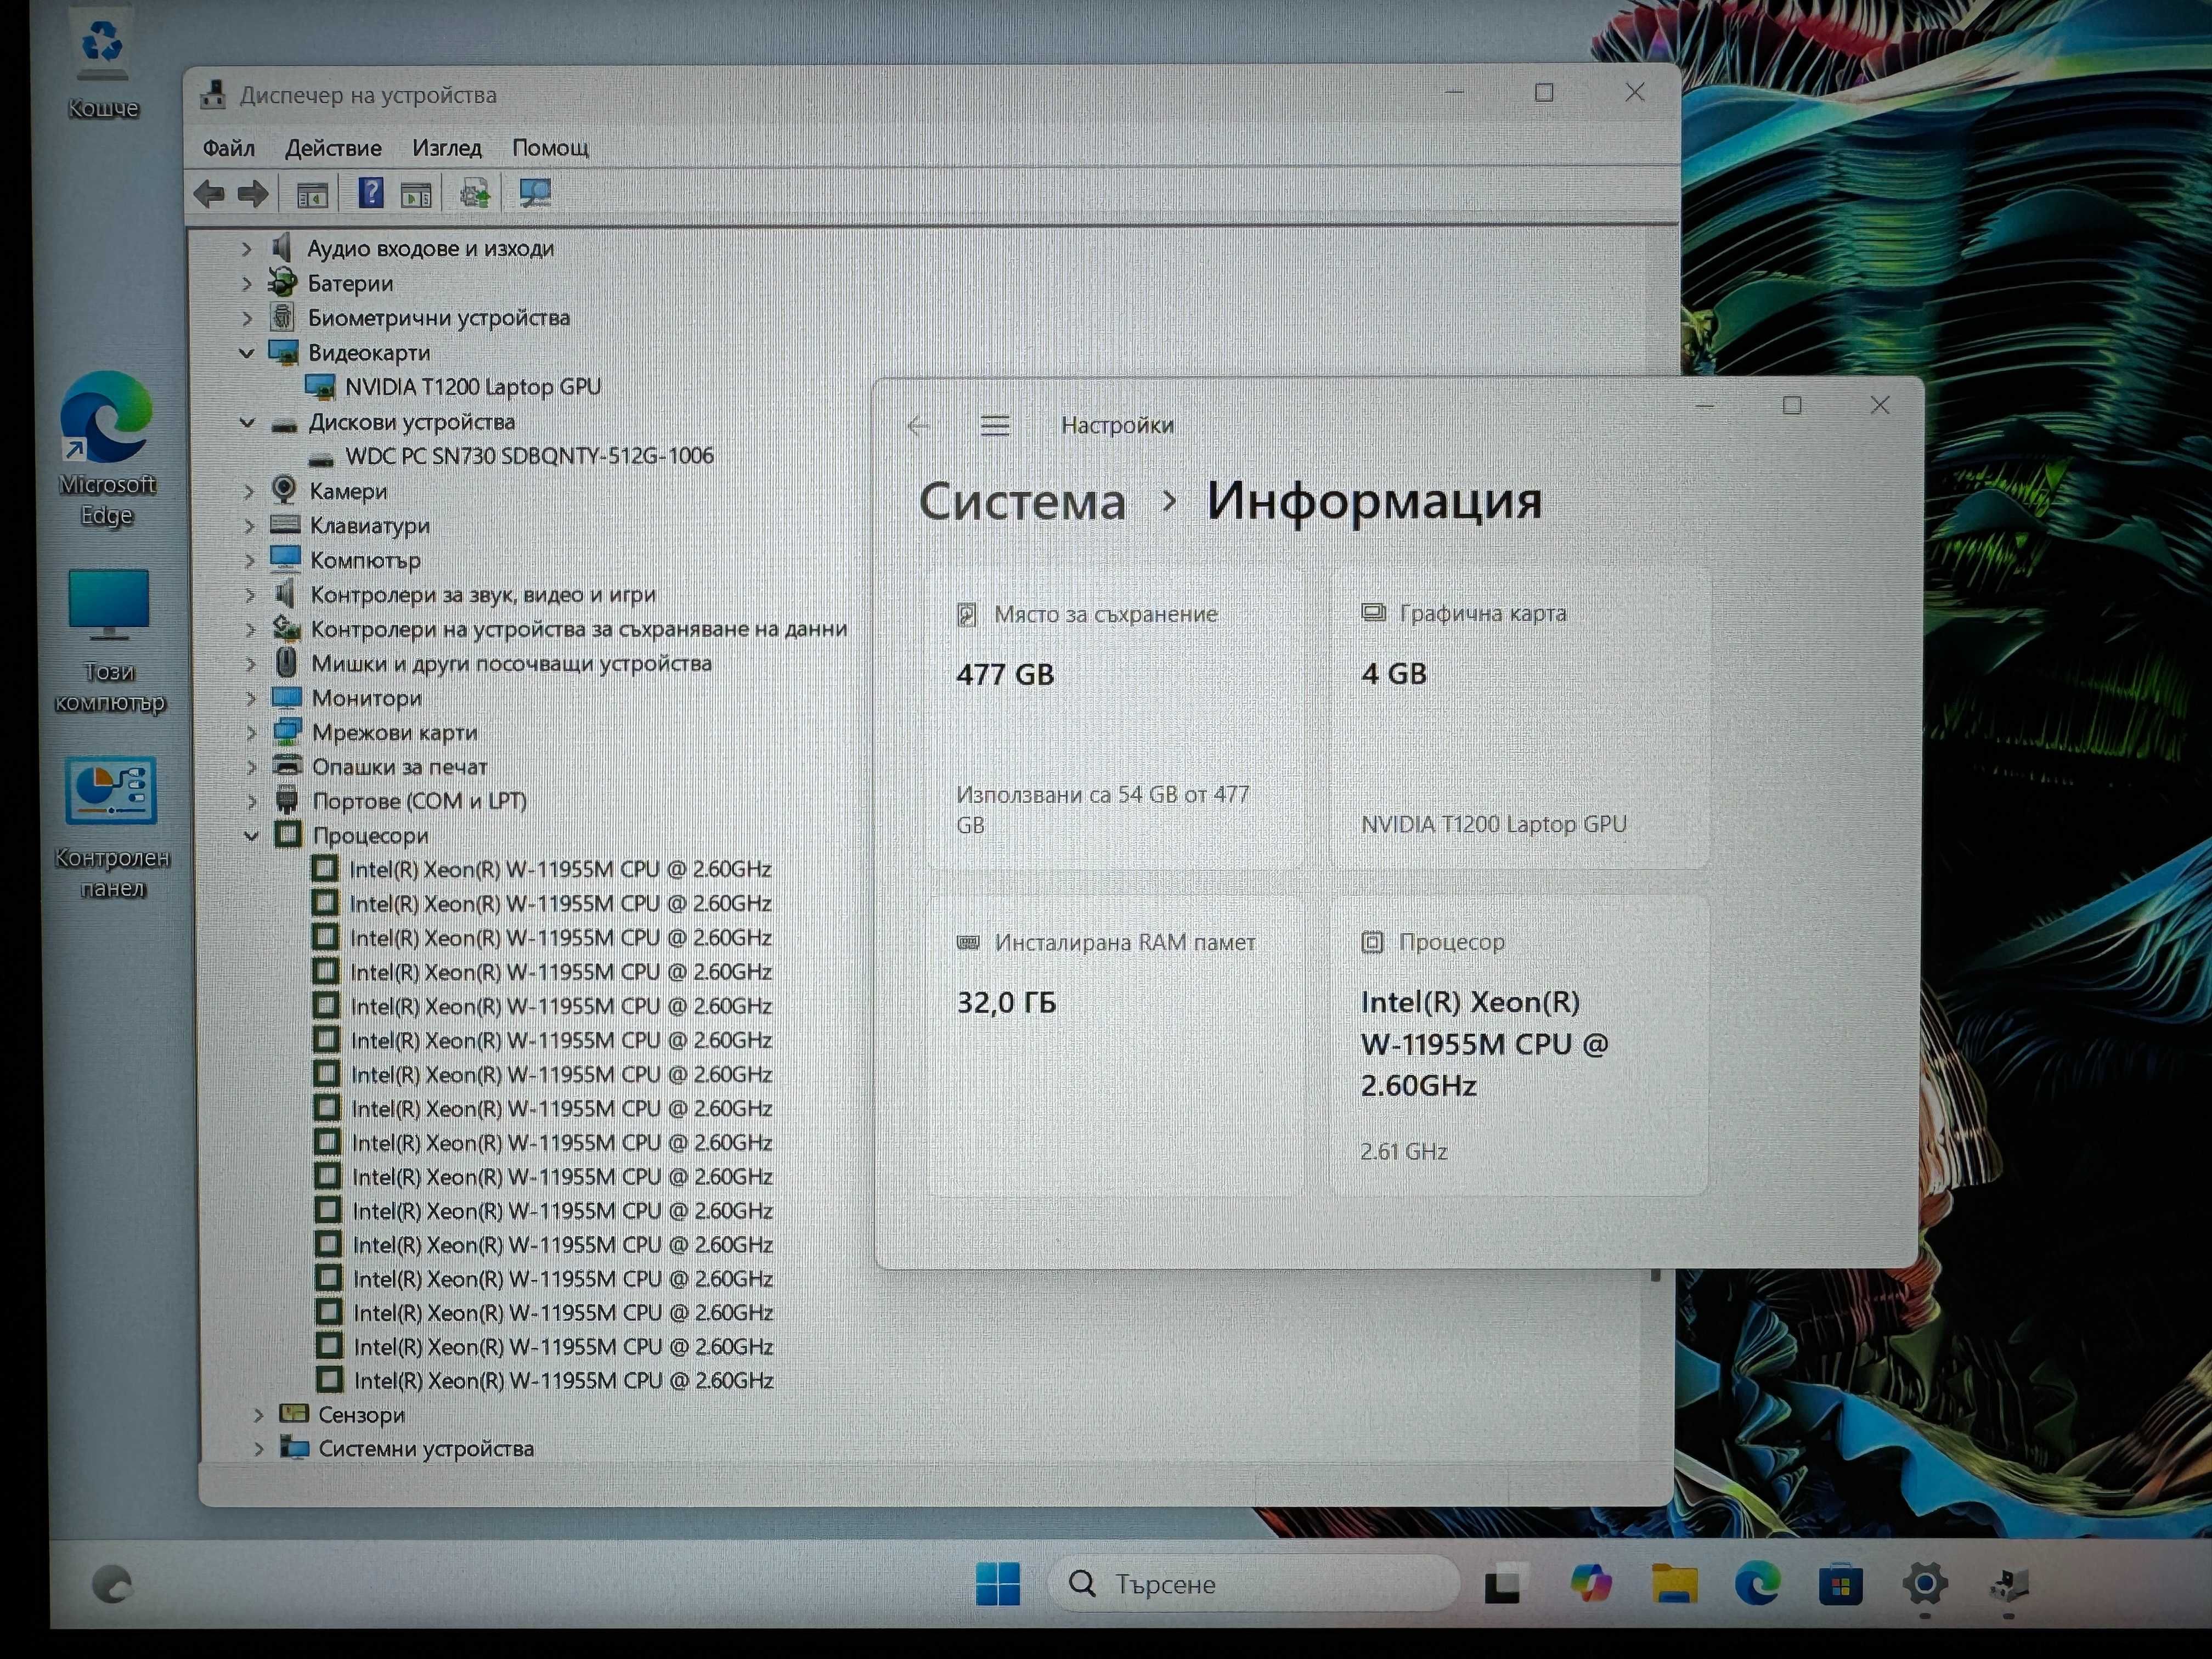Expand 'Биометрични устройства' node

248,318
